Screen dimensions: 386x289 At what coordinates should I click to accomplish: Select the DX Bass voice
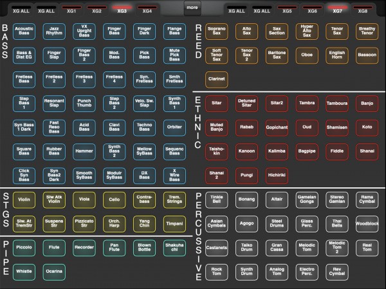click(x=145, y=176)
